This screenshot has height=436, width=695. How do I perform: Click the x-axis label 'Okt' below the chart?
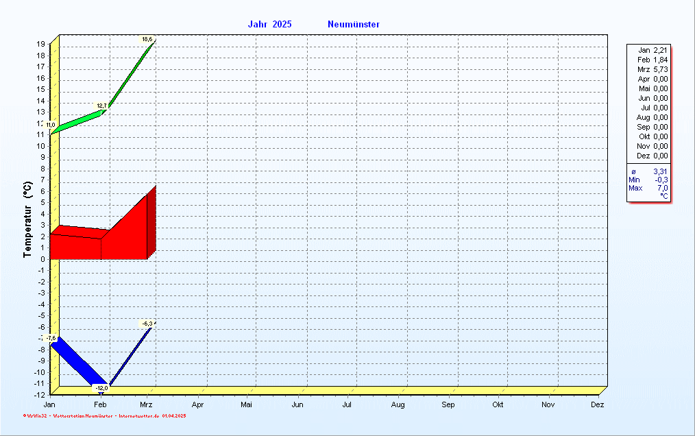[498, 404]
